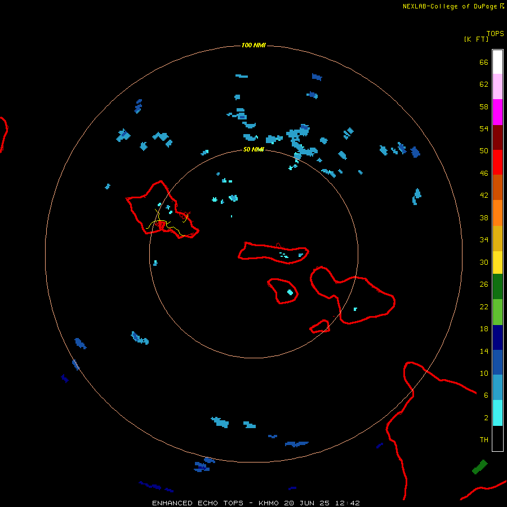Click the medium blue legend swatch
The height and width of the screenshot is (507, 507).
point(497,362)
